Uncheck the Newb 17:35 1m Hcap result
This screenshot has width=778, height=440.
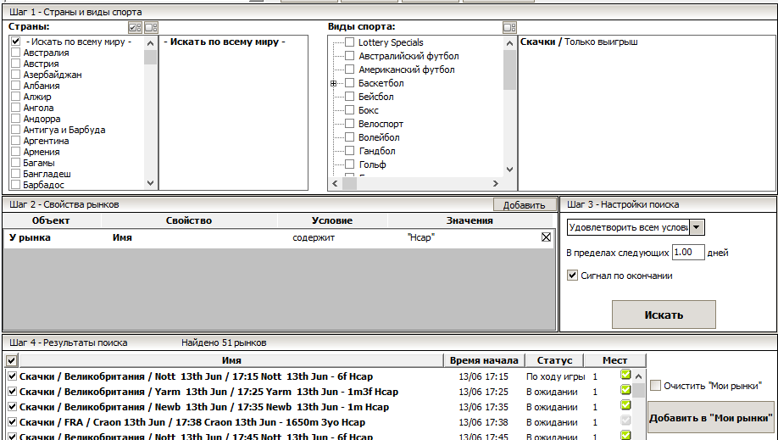coord(13,407)
